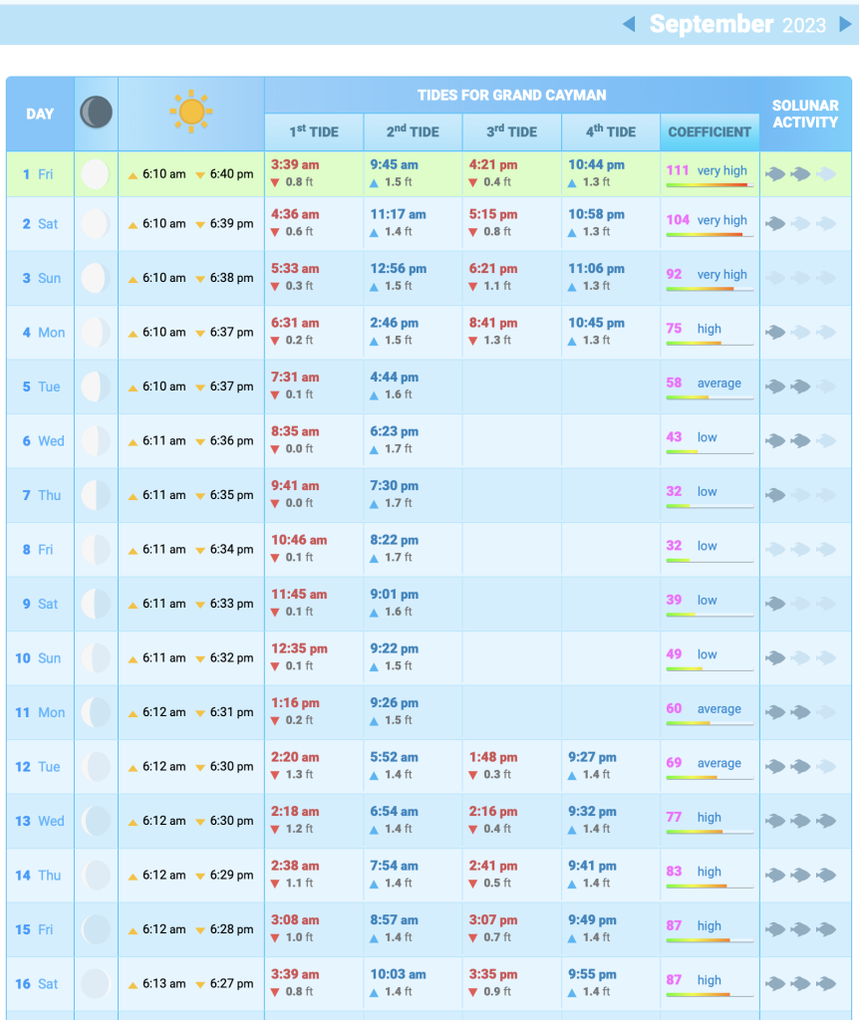This screenshot has width=859, height=1020.
Task: Click coefficient bar for 111 very high
Action: point(709,185)
